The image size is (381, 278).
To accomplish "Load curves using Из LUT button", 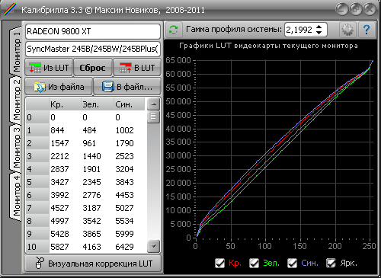I will point(49,68).
